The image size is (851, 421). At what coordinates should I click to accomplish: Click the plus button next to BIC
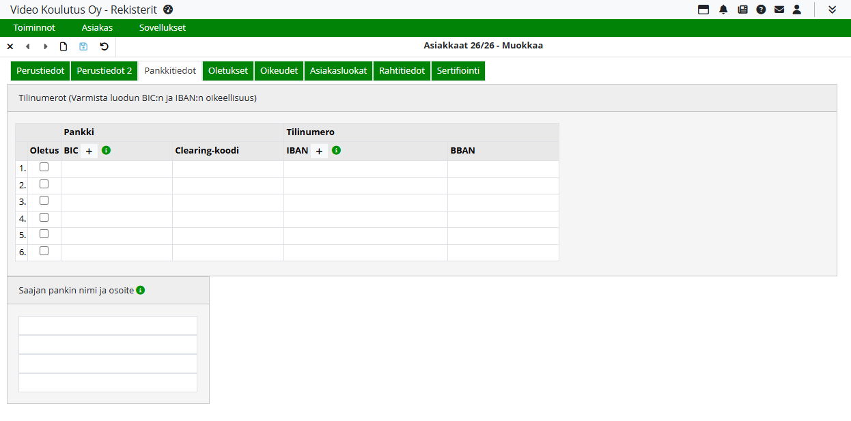coord(89,151)
